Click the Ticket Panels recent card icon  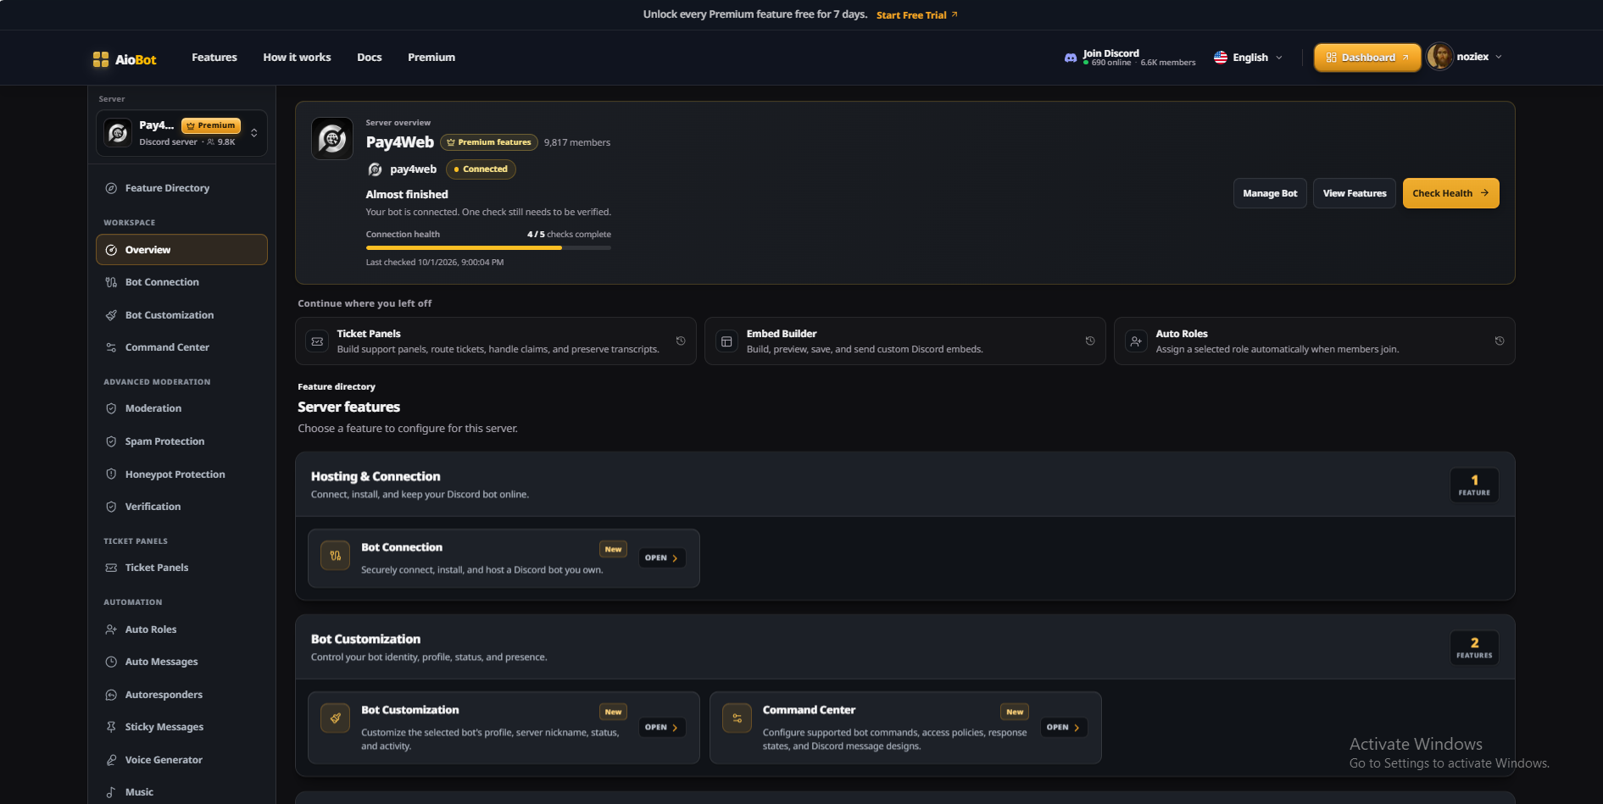(317, 341)
